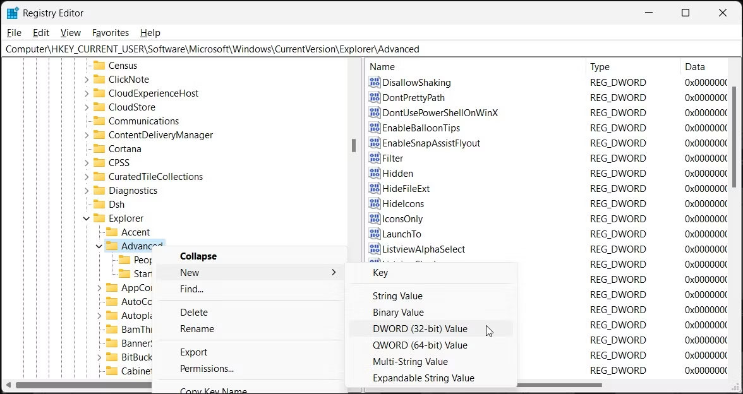
Task: Click the DWORD icon next to LaunchTo
Action: (375, 234)
